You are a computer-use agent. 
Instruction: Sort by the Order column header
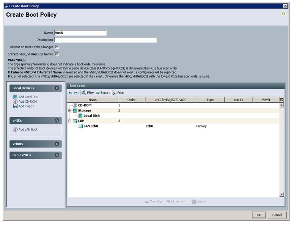[x=131, y=100]
